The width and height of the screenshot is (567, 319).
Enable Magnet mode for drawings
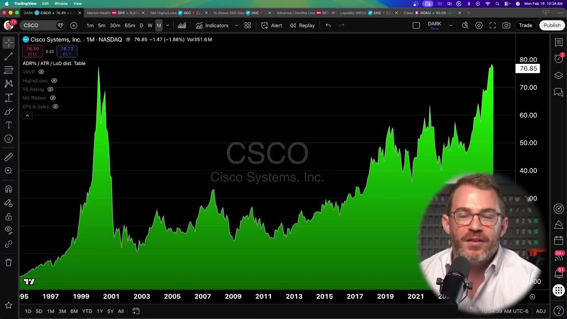tap(8, 189)
